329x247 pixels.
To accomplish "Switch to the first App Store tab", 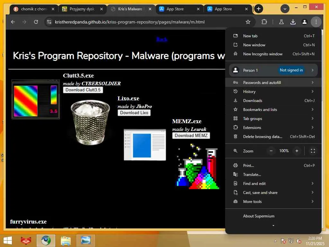I will (175, 9).
